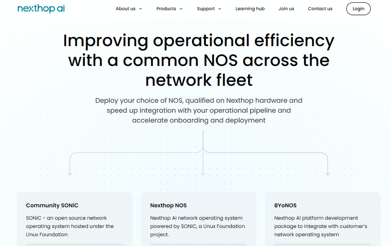Select the Community SONiC card heading
The height and width of the screenshot is (246, 391).
point(52,205)
